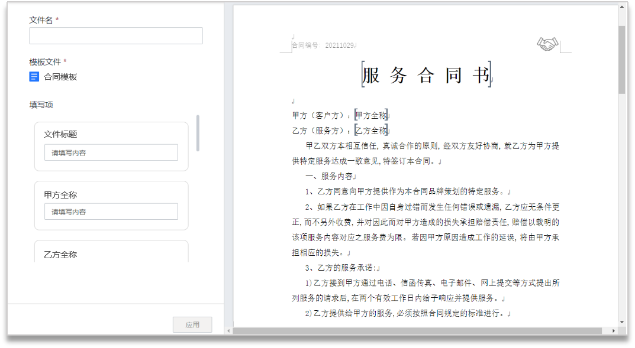This screenshot has width=635, height=348.
Task: Click the document scroll down arrow
Action: click(622, 322)
